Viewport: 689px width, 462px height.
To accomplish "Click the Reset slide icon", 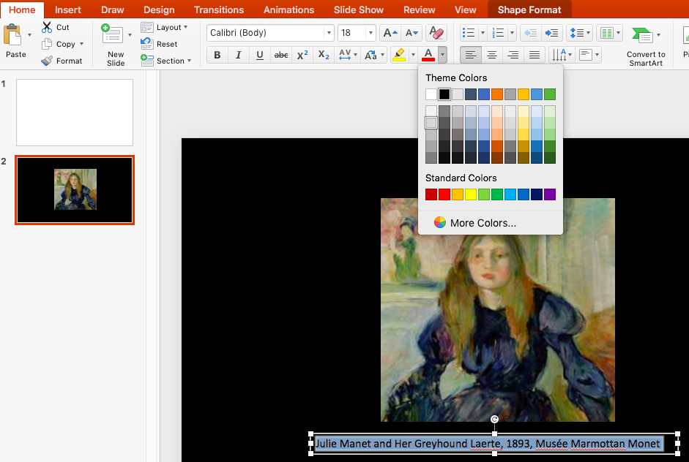I will [x=146, y=43].
